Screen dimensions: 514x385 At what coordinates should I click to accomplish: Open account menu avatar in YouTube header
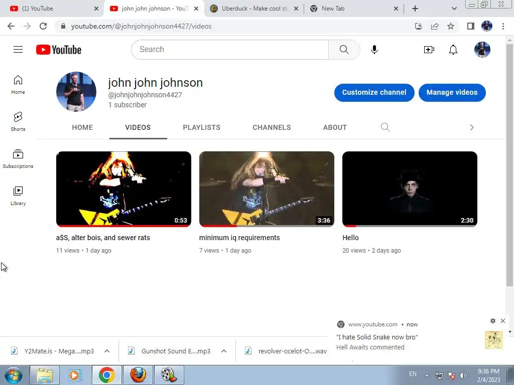click(x=482, y=50)
